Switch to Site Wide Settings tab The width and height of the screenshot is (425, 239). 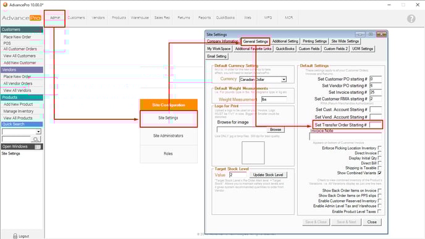click(345, 41)
